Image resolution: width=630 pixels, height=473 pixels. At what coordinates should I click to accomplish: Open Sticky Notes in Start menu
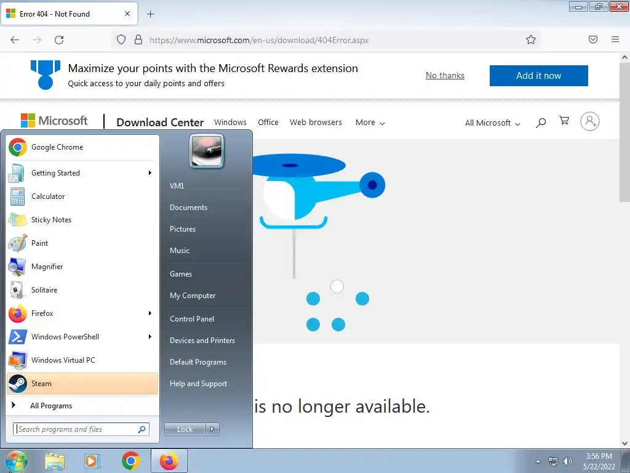[82, 220]
